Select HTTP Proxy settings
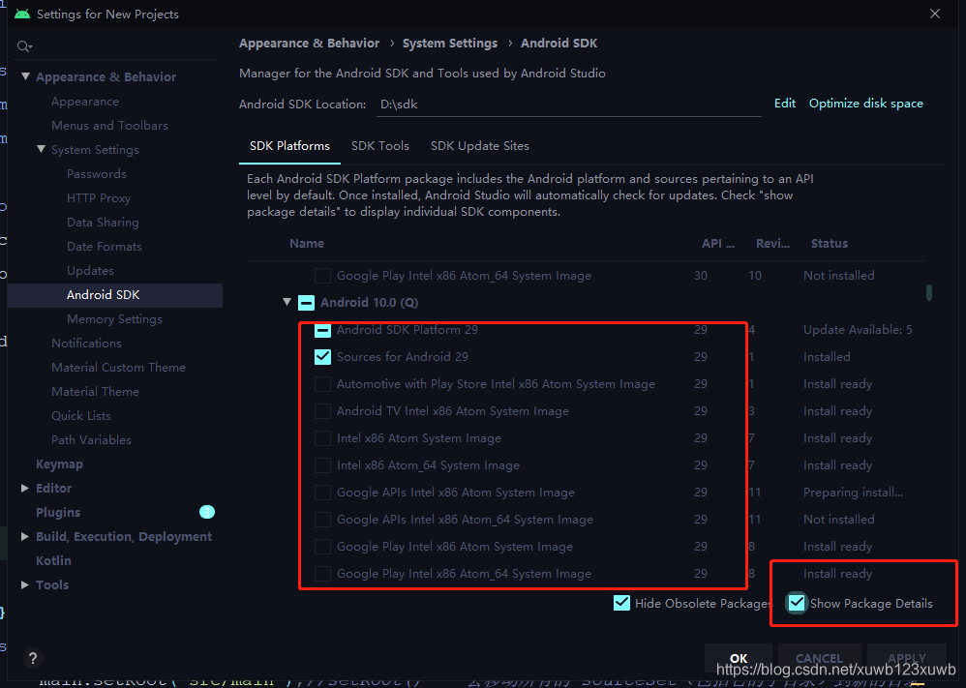 (x=99, y=198)
